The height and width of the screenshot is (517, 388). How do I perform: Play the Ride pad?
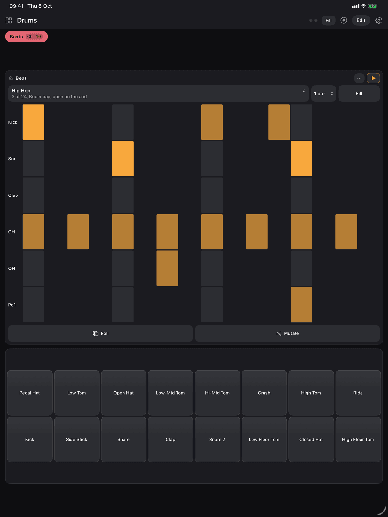point(358,393)
